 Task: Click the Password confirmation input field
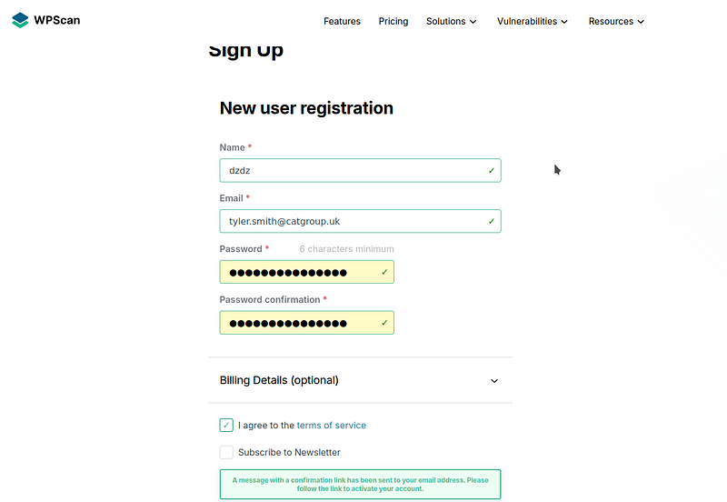pos(307,323)
